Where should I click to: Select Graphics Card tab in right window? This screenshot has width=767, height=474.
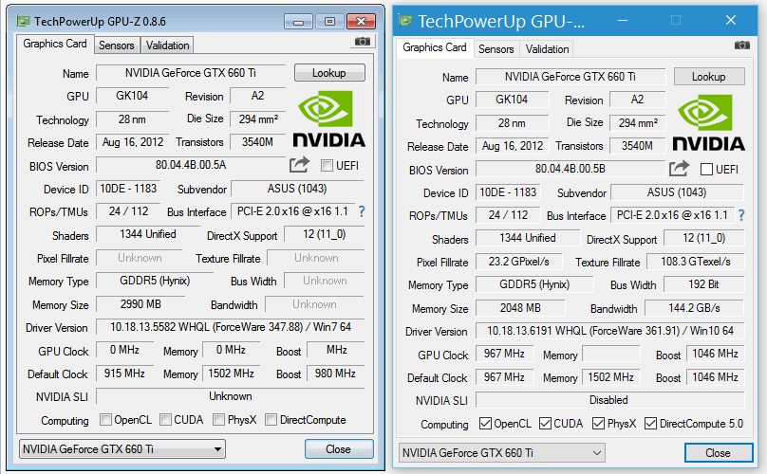point(435,47)
